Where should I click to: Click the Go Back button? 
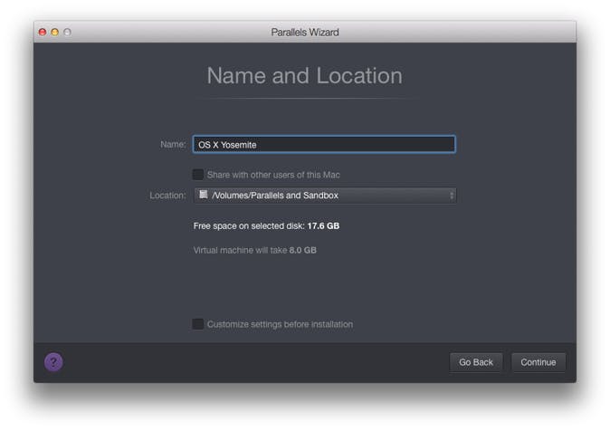click(476, 362)
